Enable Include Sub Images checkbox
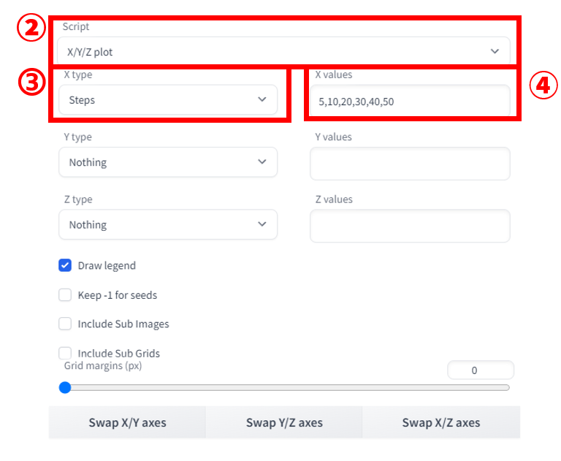This screenshot has width=561, height=461. 65,324
